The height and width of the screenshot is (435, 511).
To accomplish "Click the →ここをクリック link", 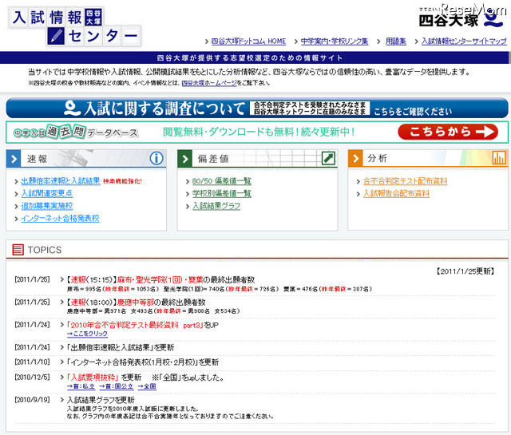I will point(87,334).
